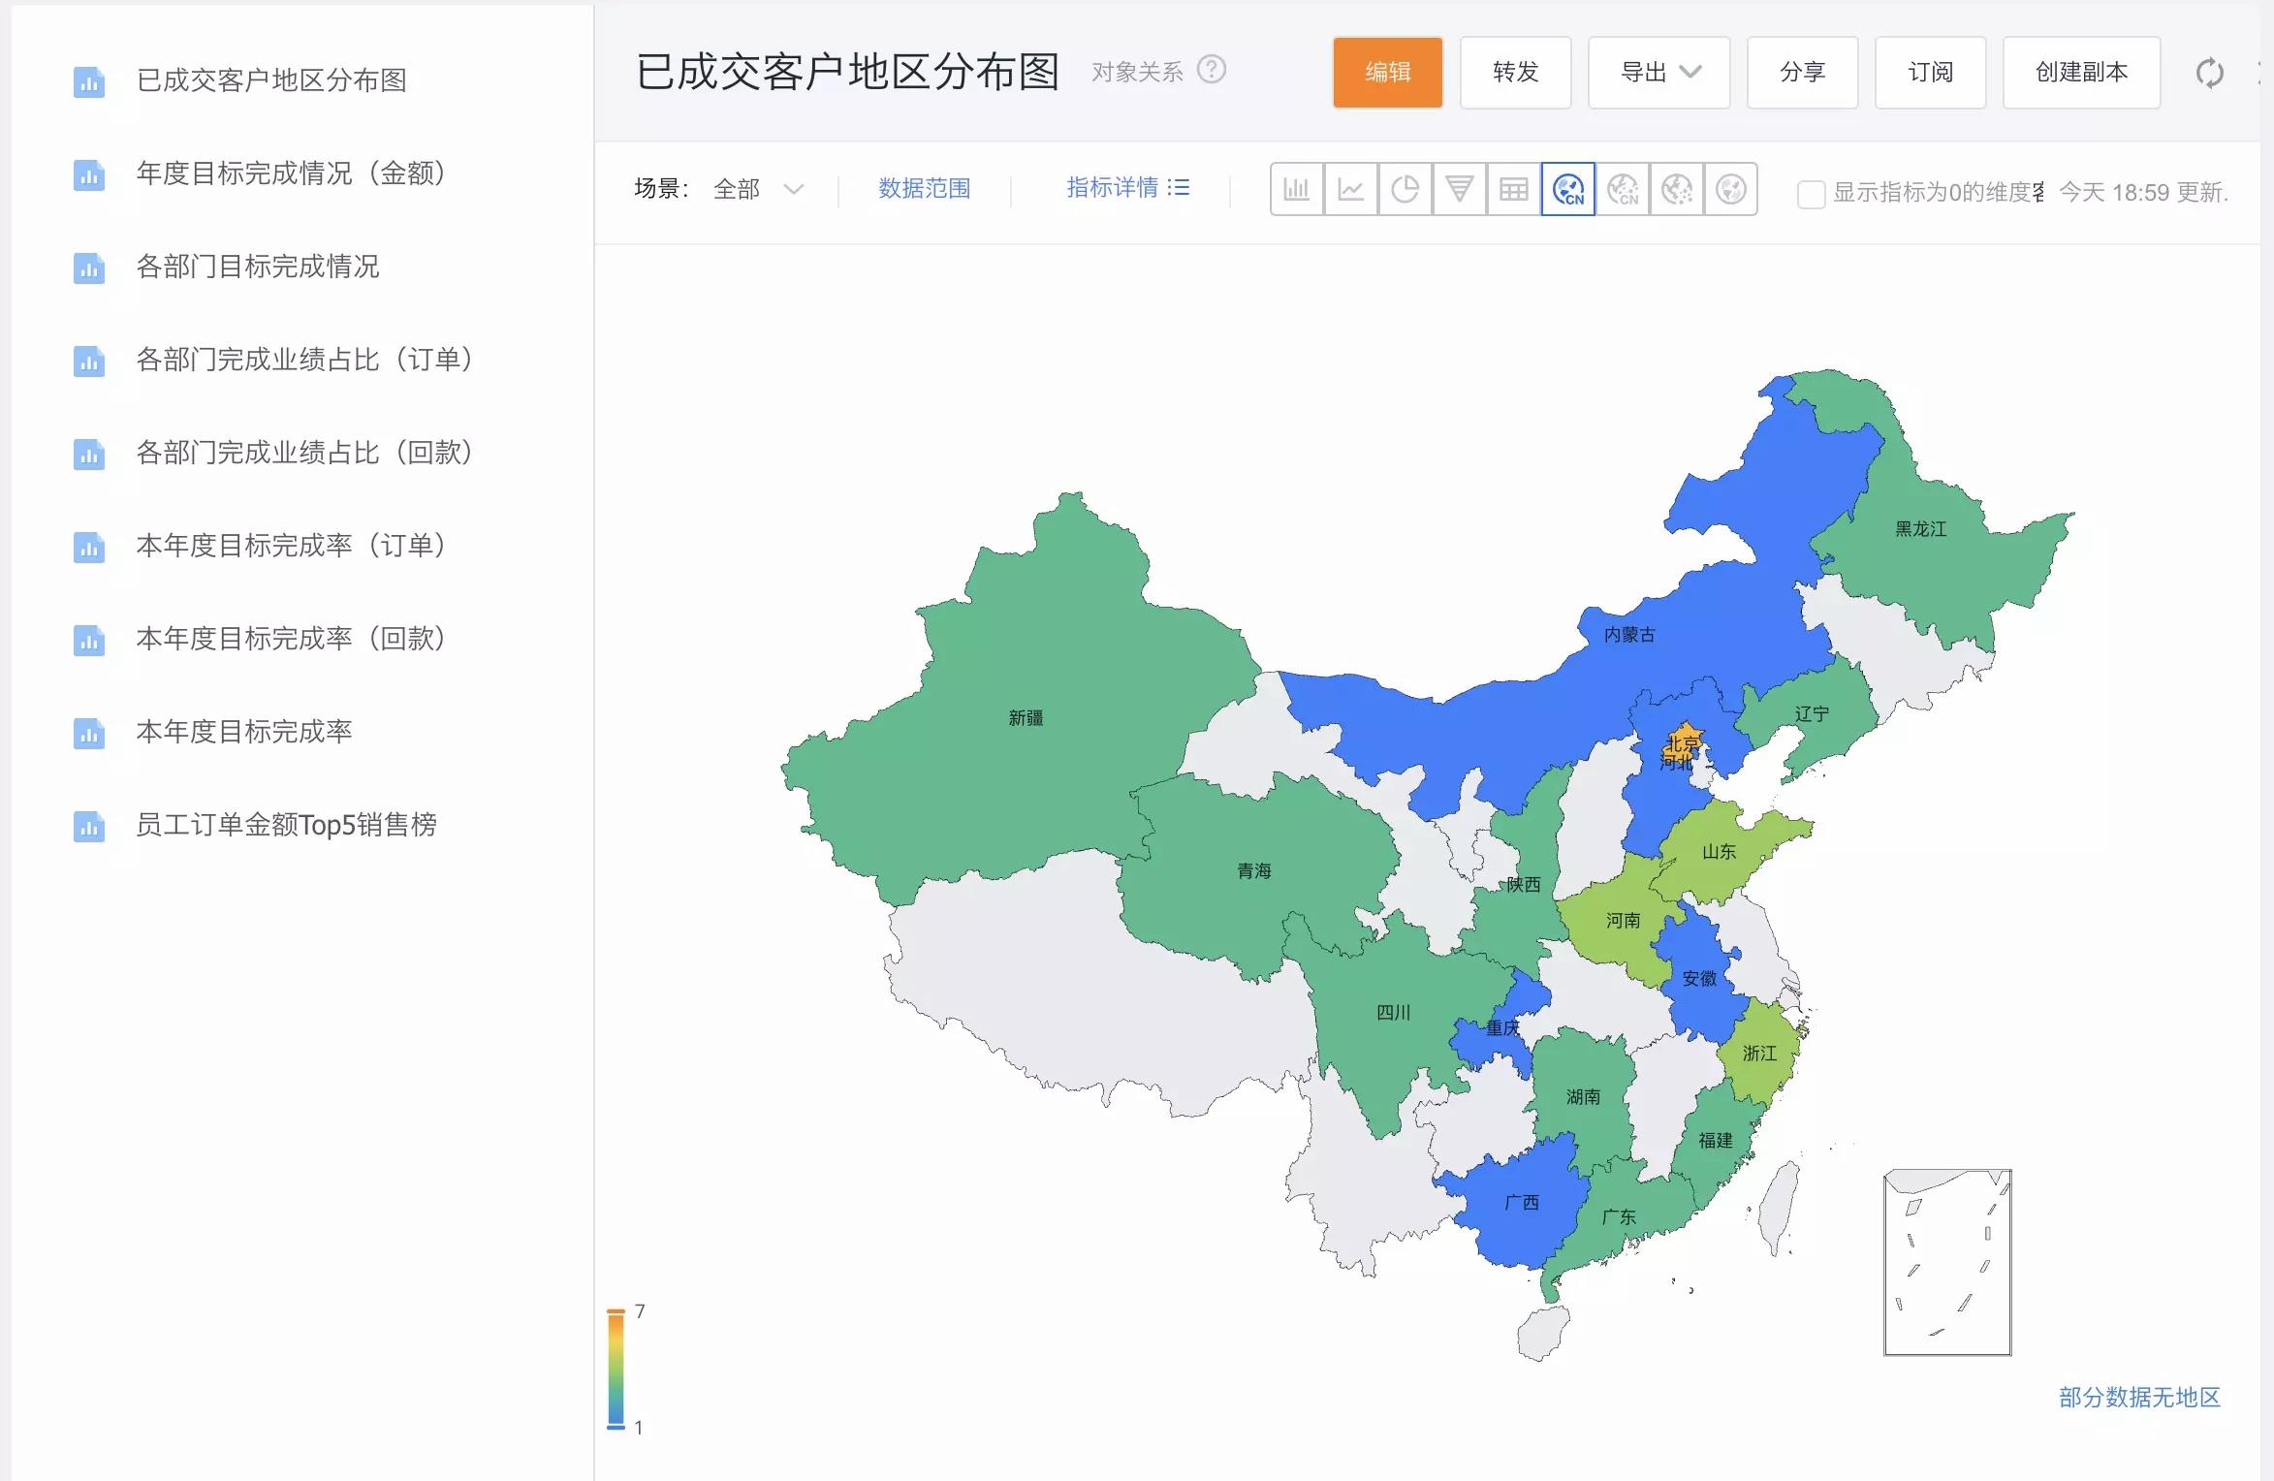Open 员工订单金额Top5销售榜 report
The image size is (2274, 1481).
[x=286, y=825]
